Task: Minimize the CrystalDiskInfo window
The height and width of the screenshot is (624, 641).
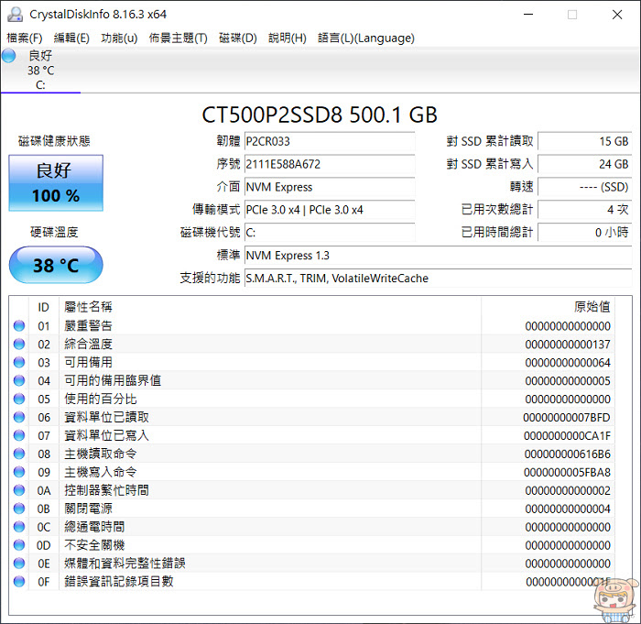Action: (528, 15)
